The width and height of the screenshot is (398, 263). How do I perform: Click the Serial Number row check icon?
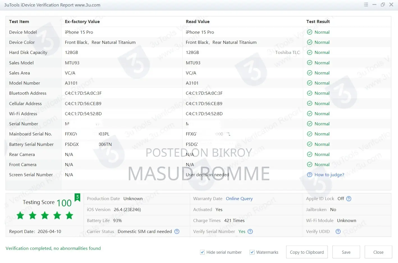[310, 124]
